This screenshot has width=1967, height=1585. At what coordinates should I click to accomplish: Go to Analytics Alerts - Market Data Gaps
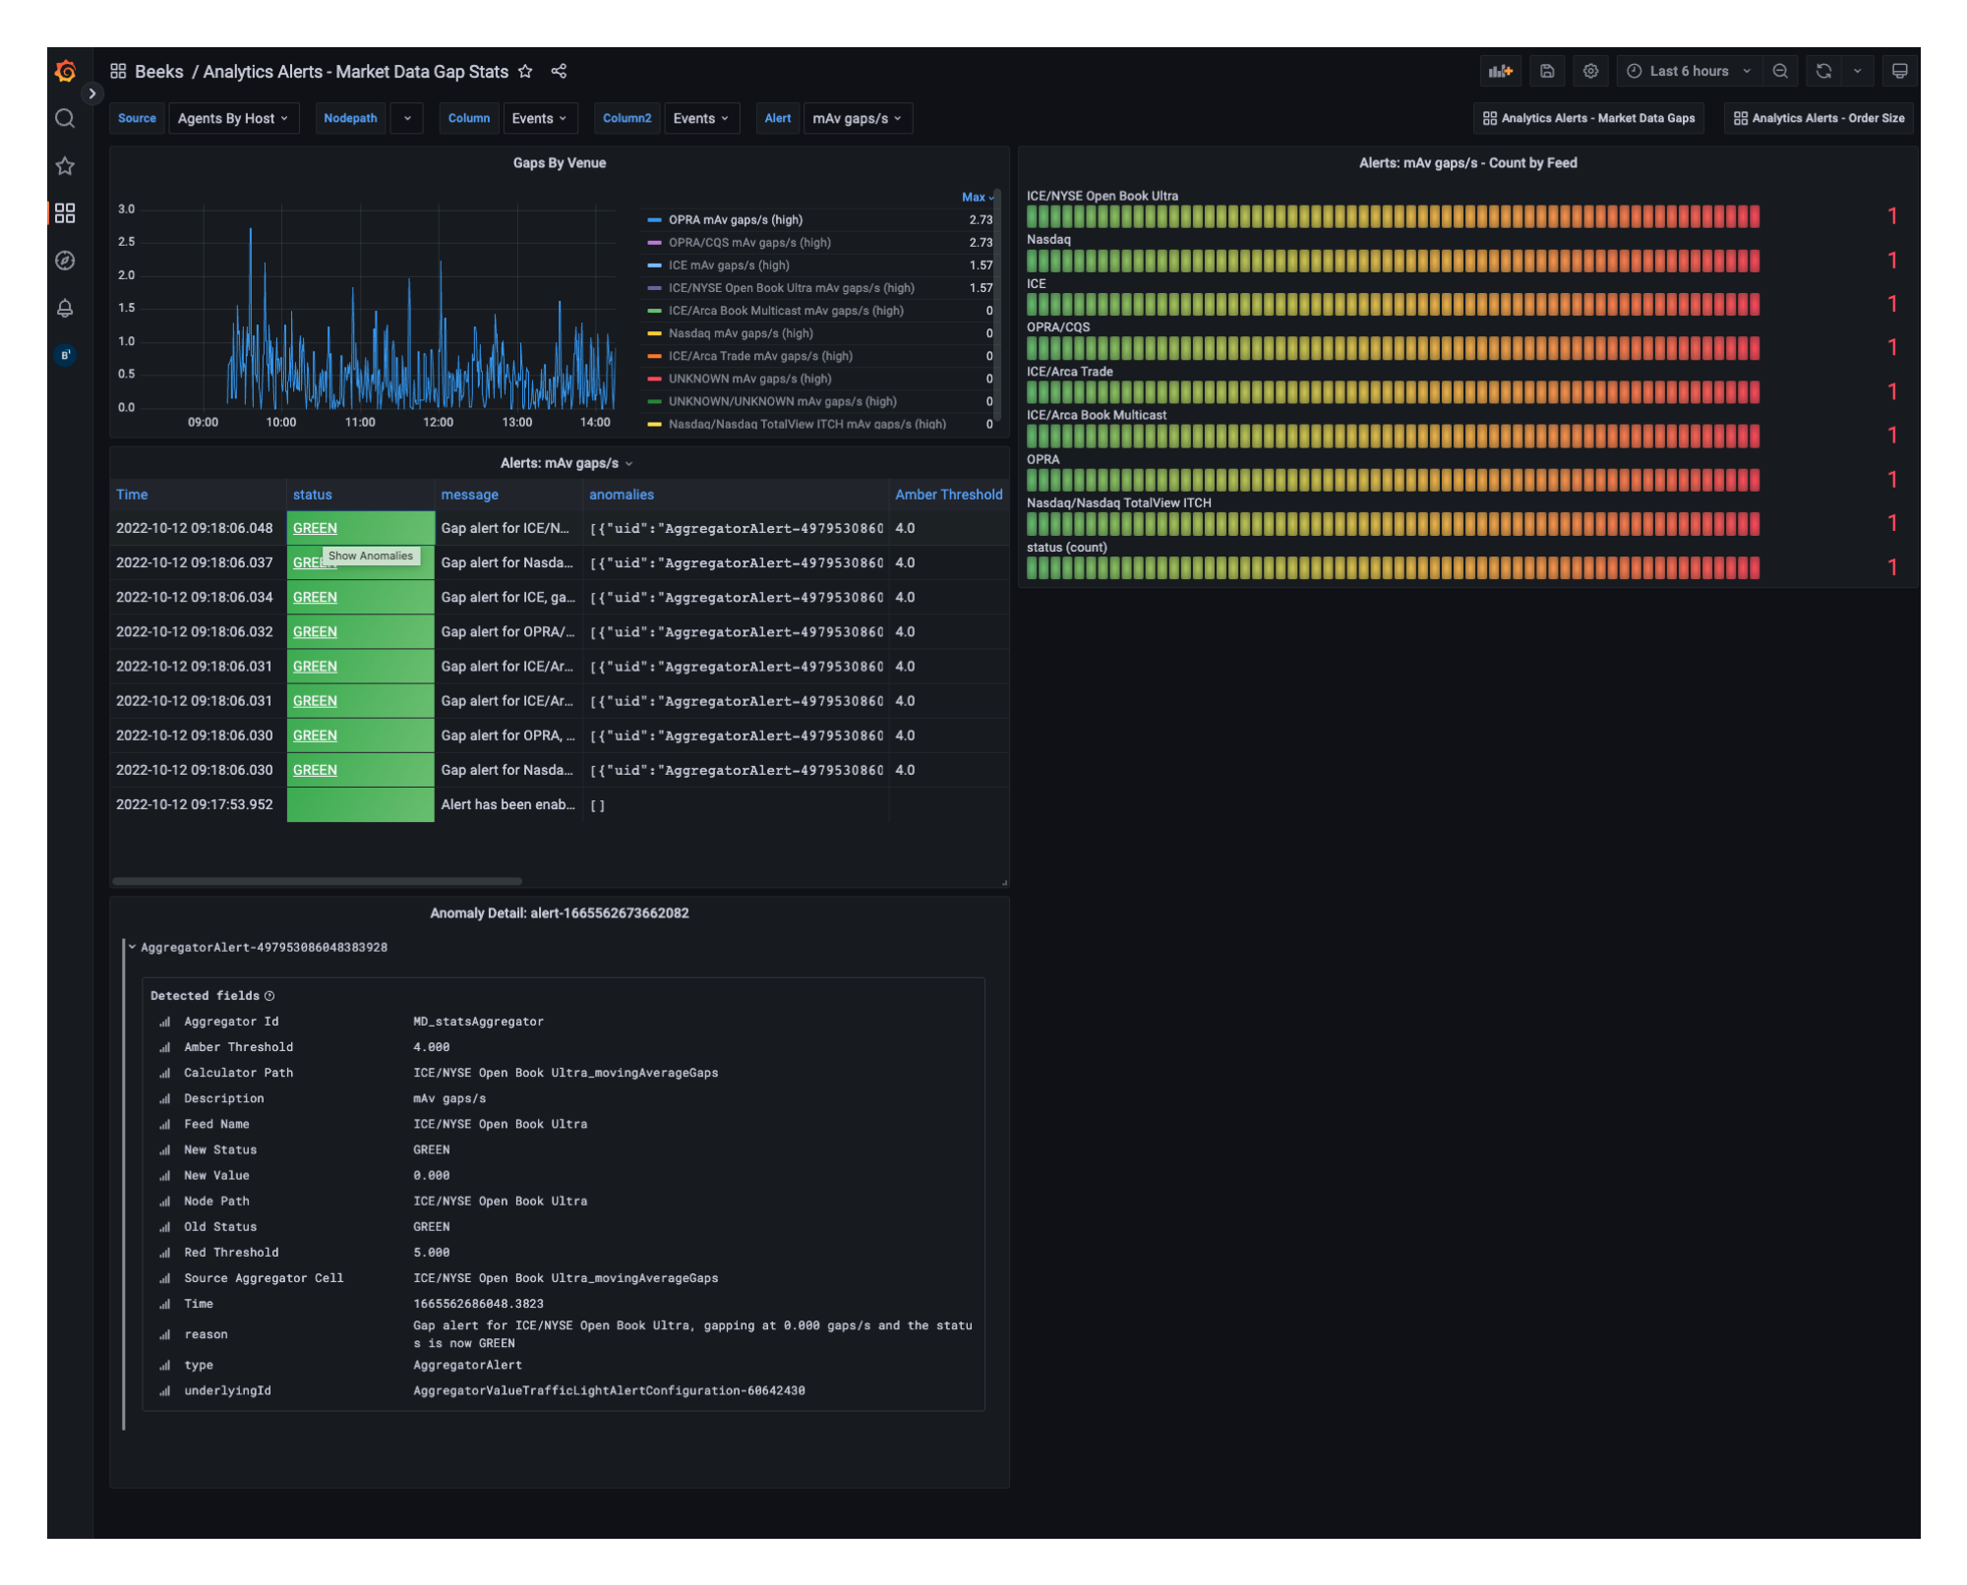pos(1589,118)
